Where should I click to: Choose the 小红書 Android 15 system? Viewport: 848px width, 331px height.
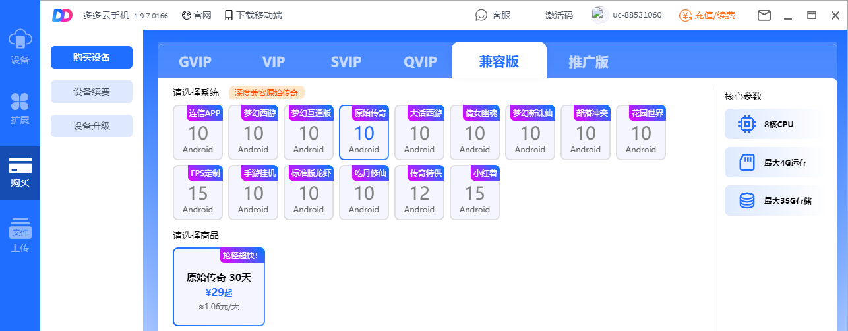[475, 193]
